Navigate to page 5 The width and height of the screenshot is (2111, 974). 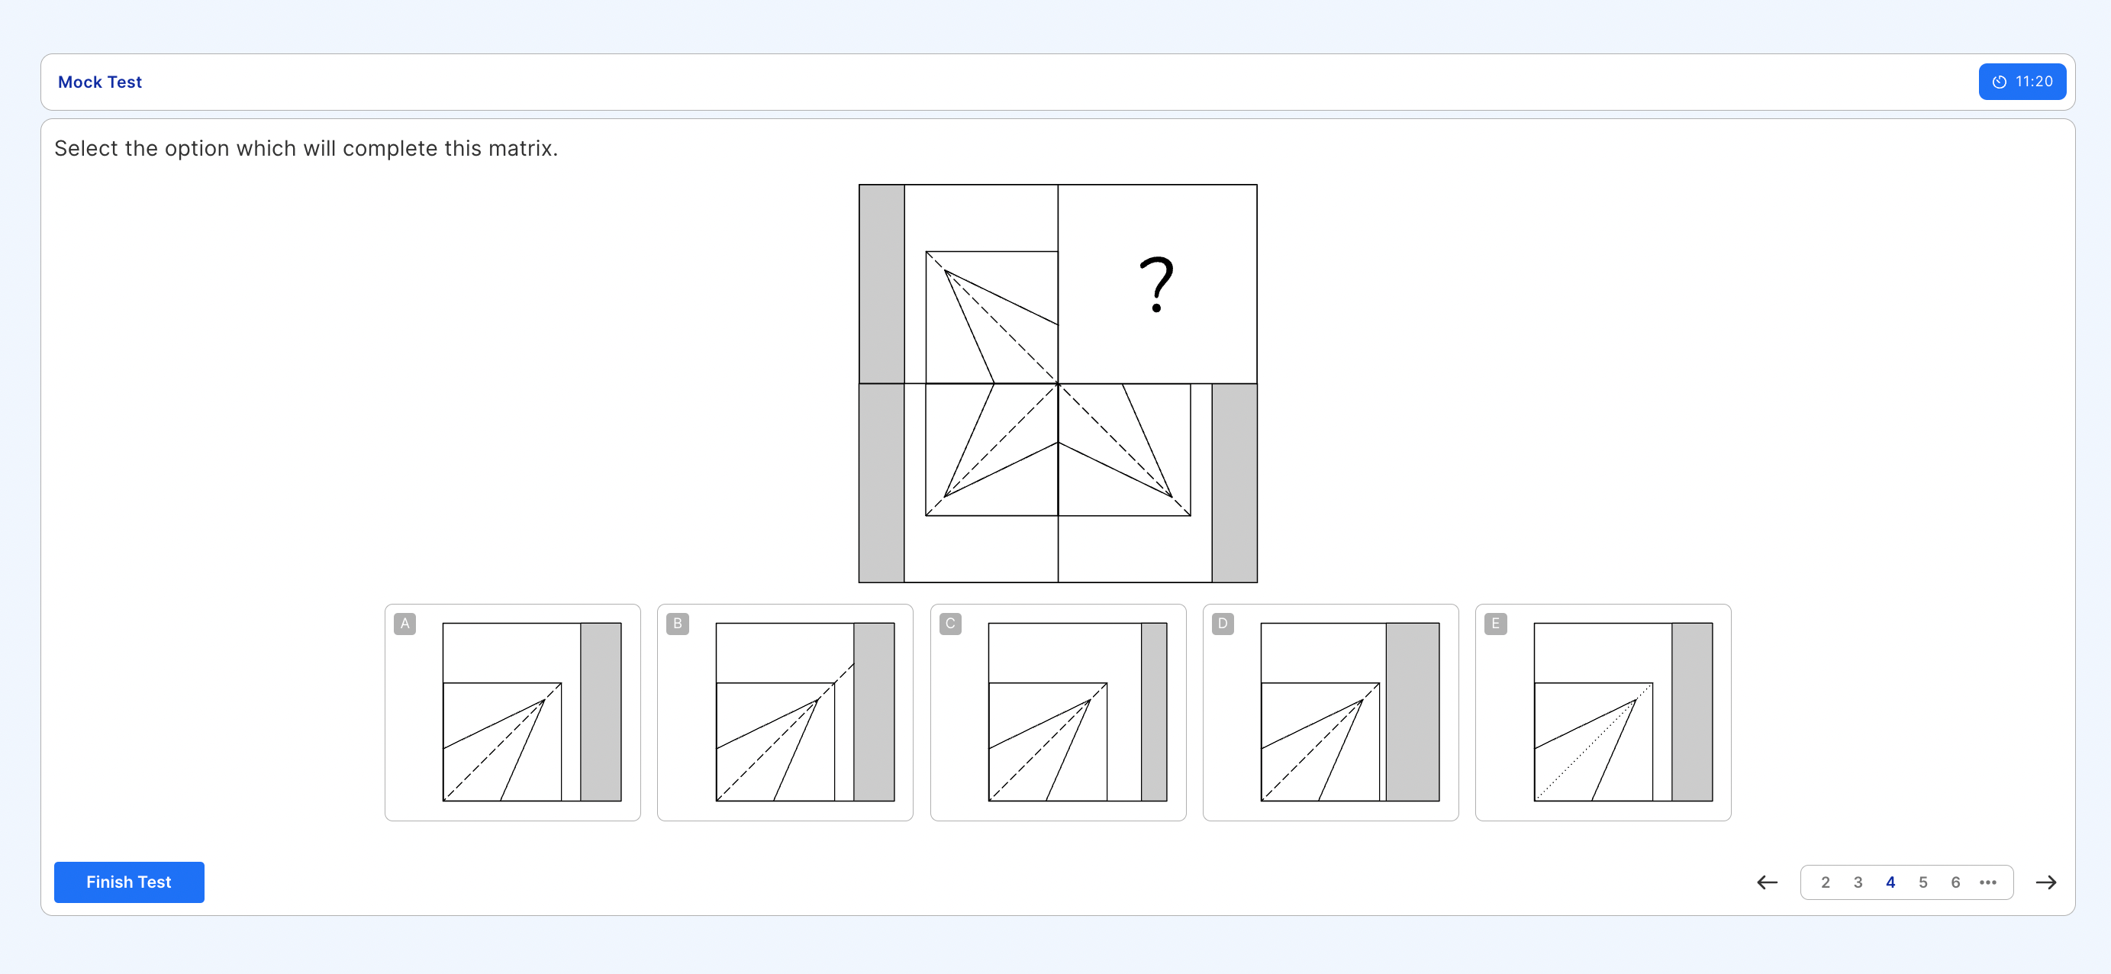coord(1922,882)
